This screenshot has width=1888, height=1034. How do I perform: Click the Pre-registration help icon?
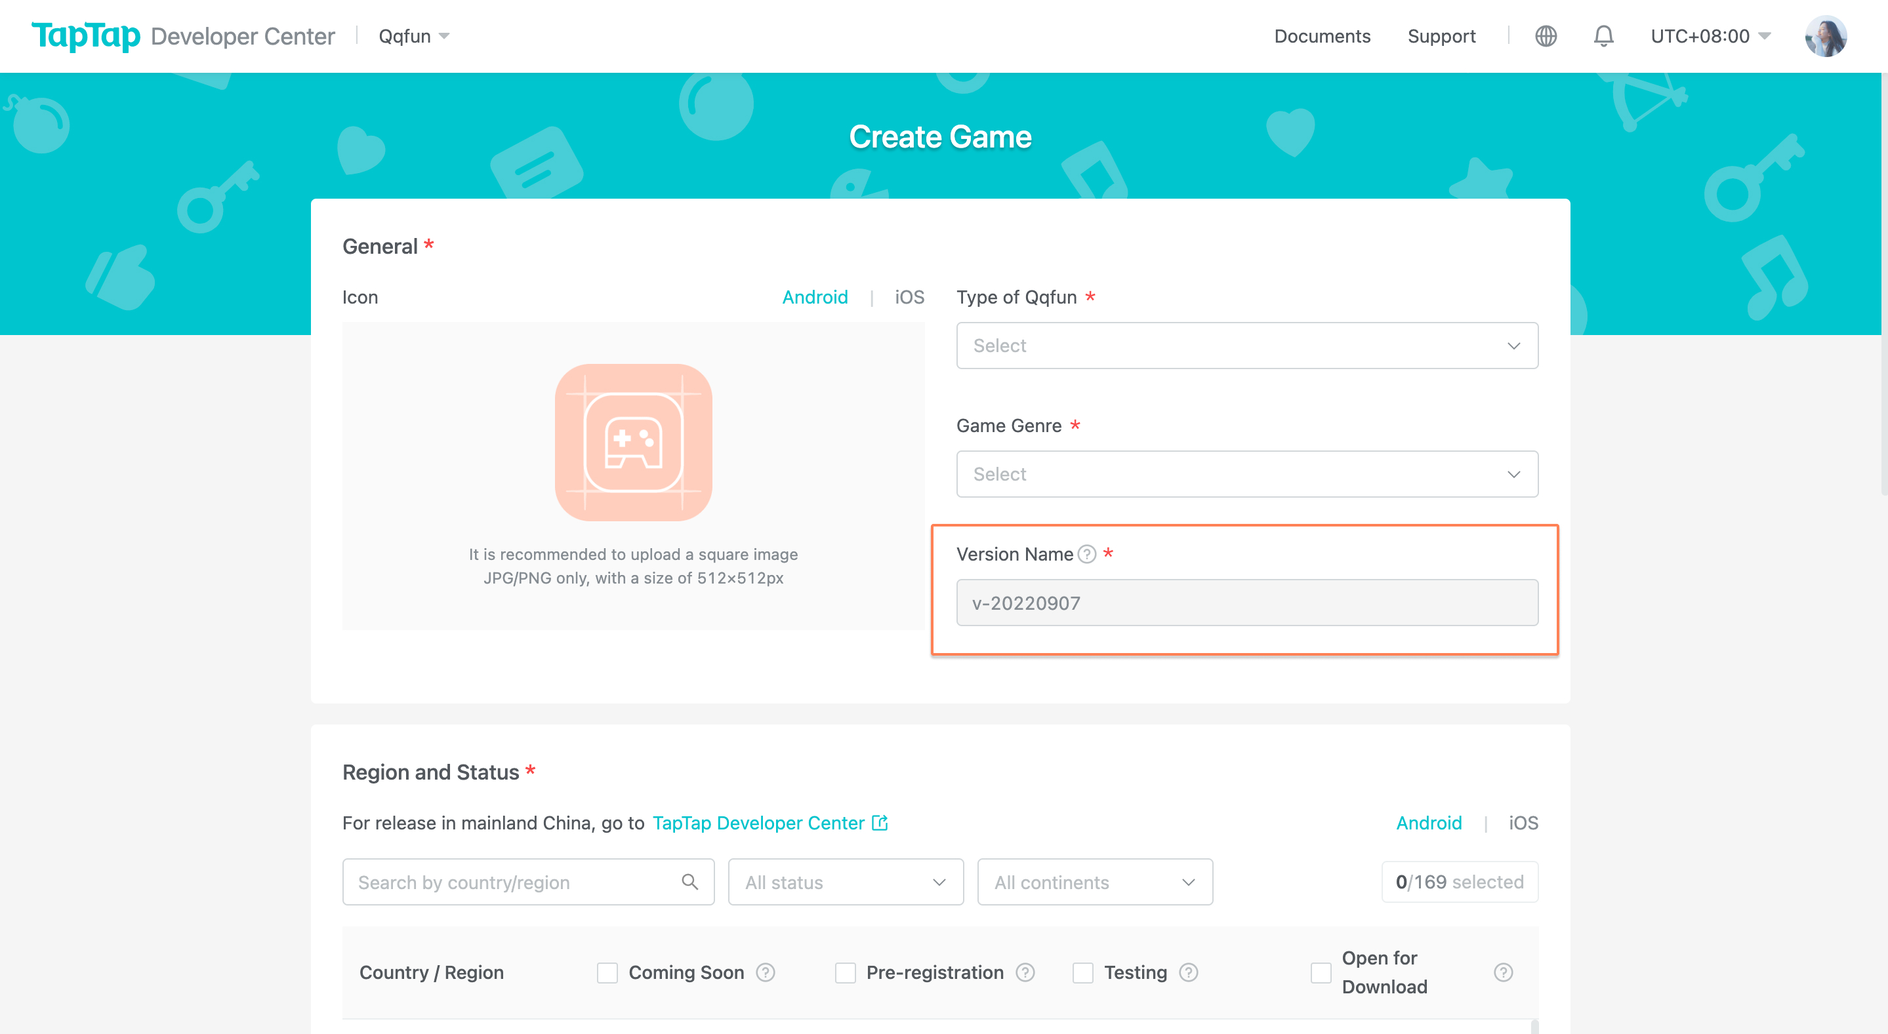point(1025,972)
